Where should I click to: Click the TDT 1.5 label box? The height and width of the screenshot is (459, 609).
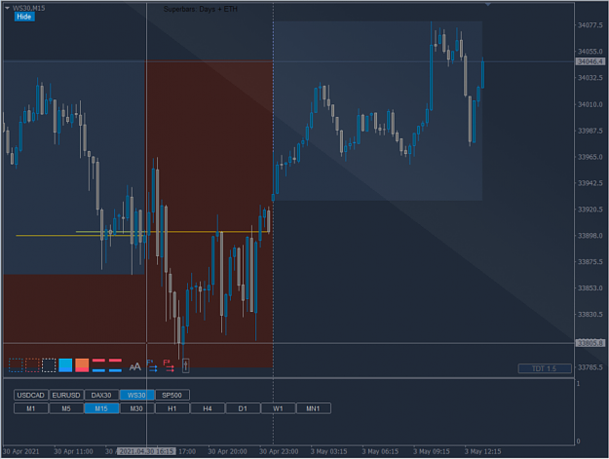click(x=545, y=368)
